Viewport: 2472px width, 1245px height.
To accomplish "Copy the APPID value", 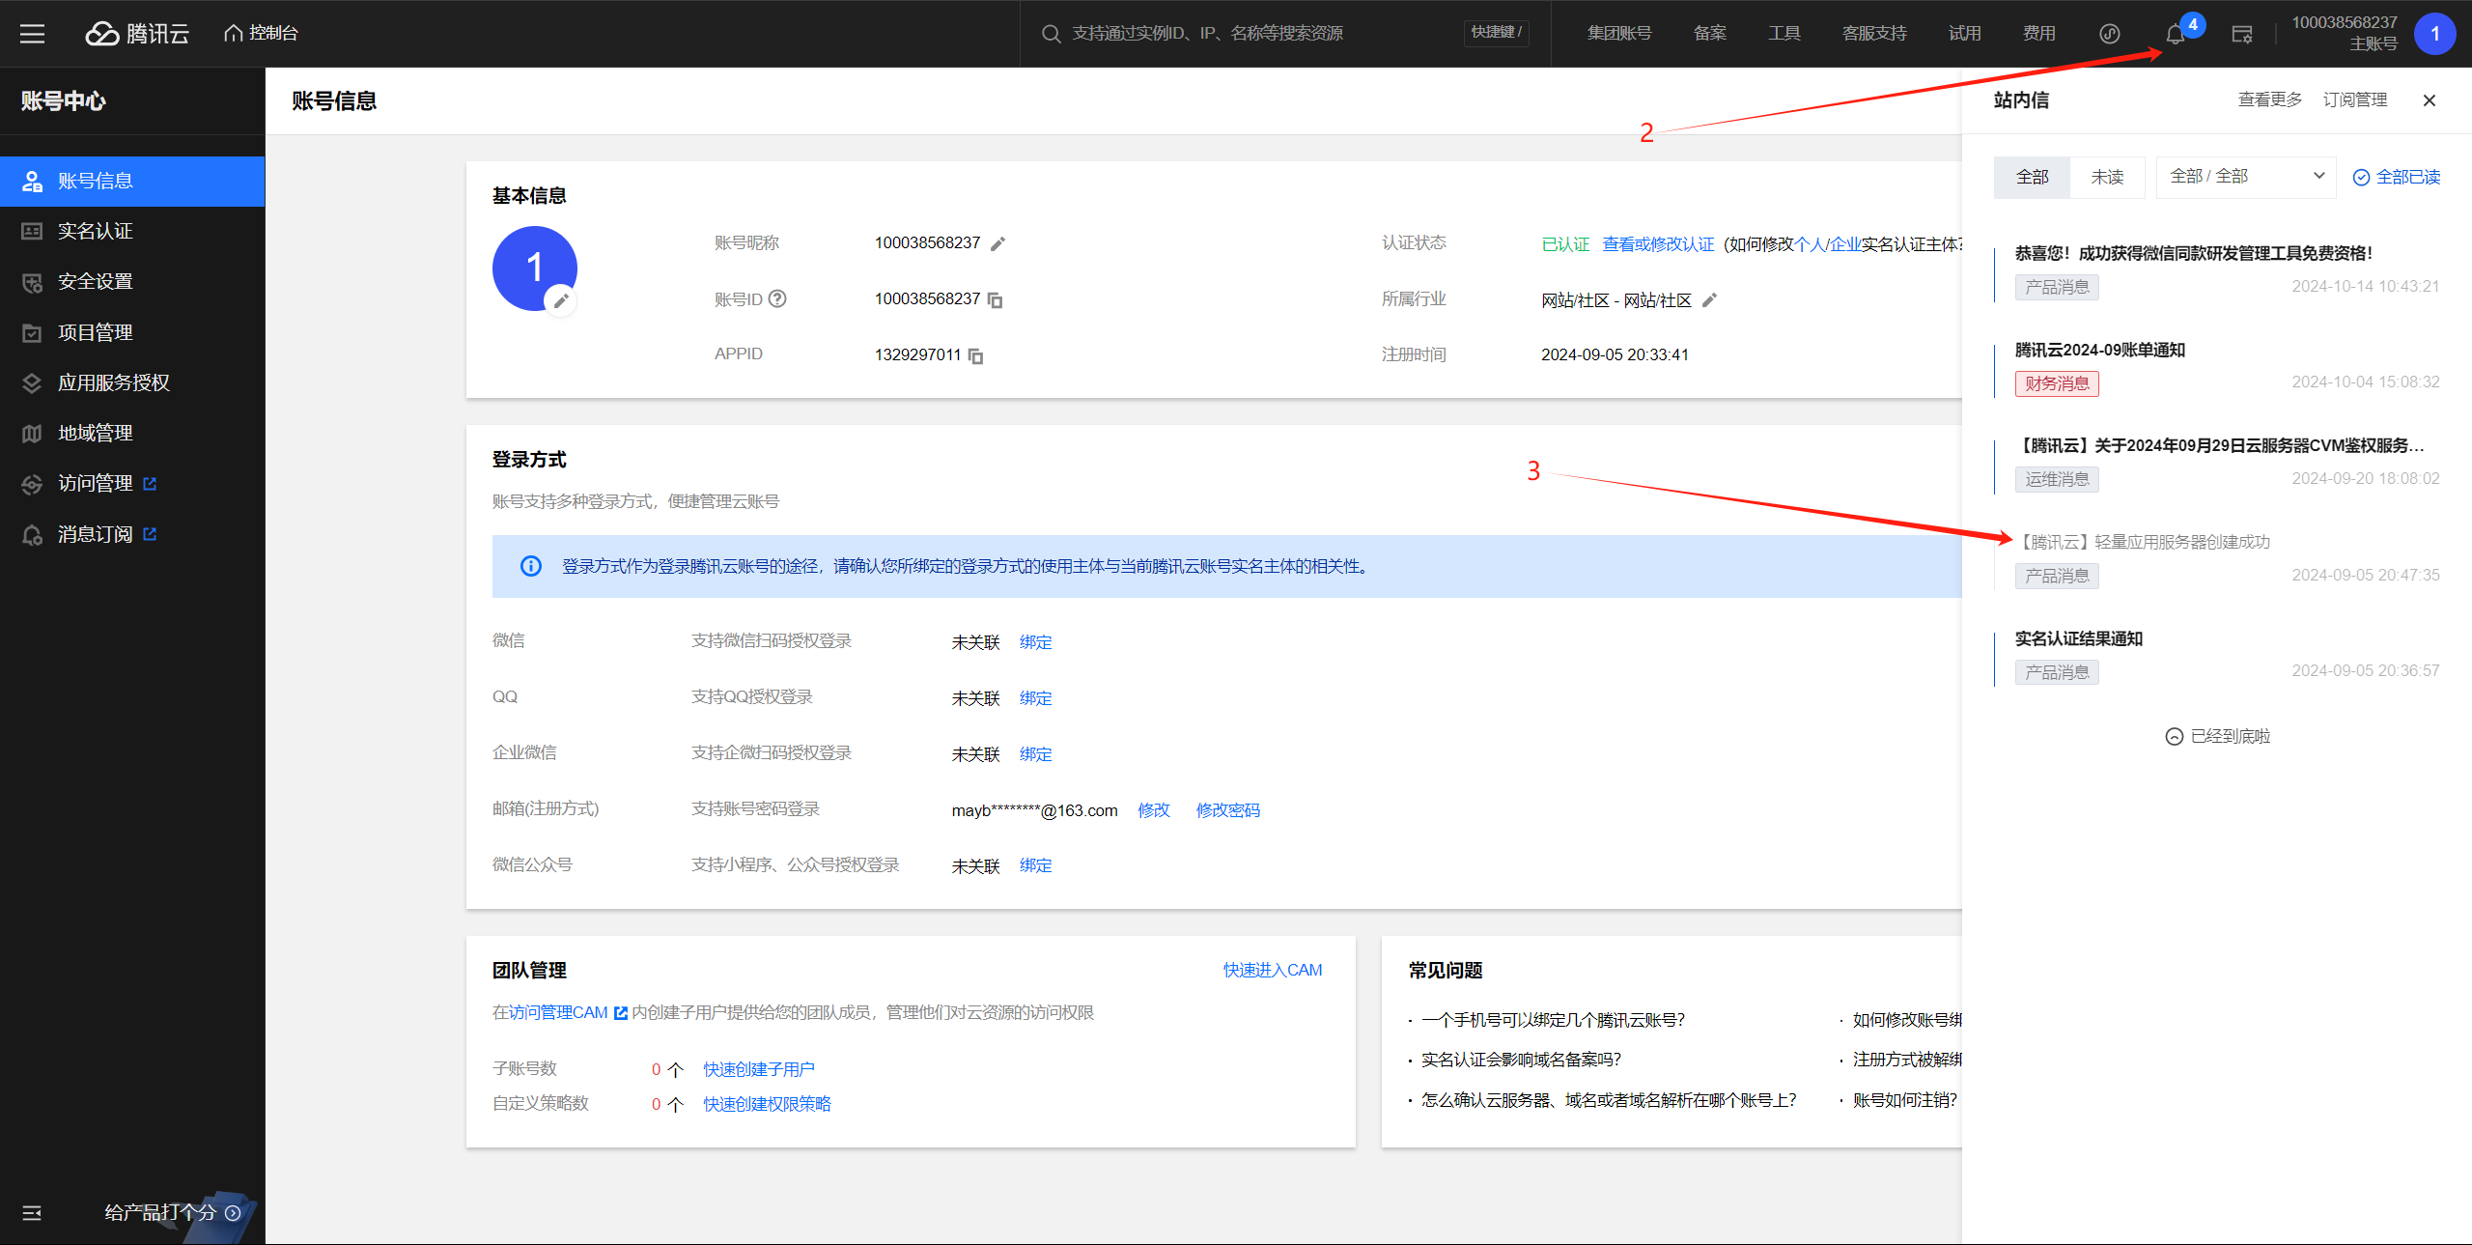I will [x=976, y=356].
